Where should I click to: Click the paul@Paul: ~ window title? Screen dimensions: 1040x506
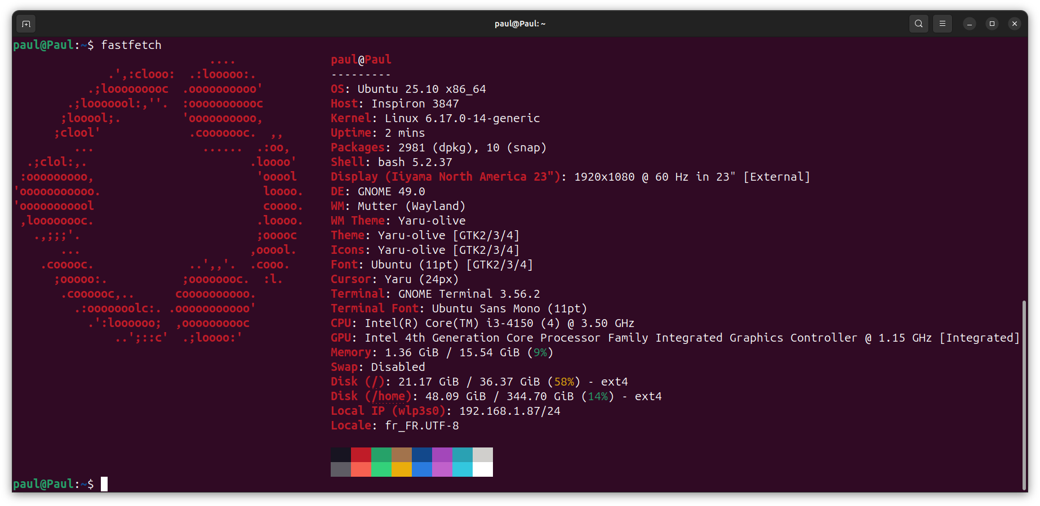[x=519, y=24]
